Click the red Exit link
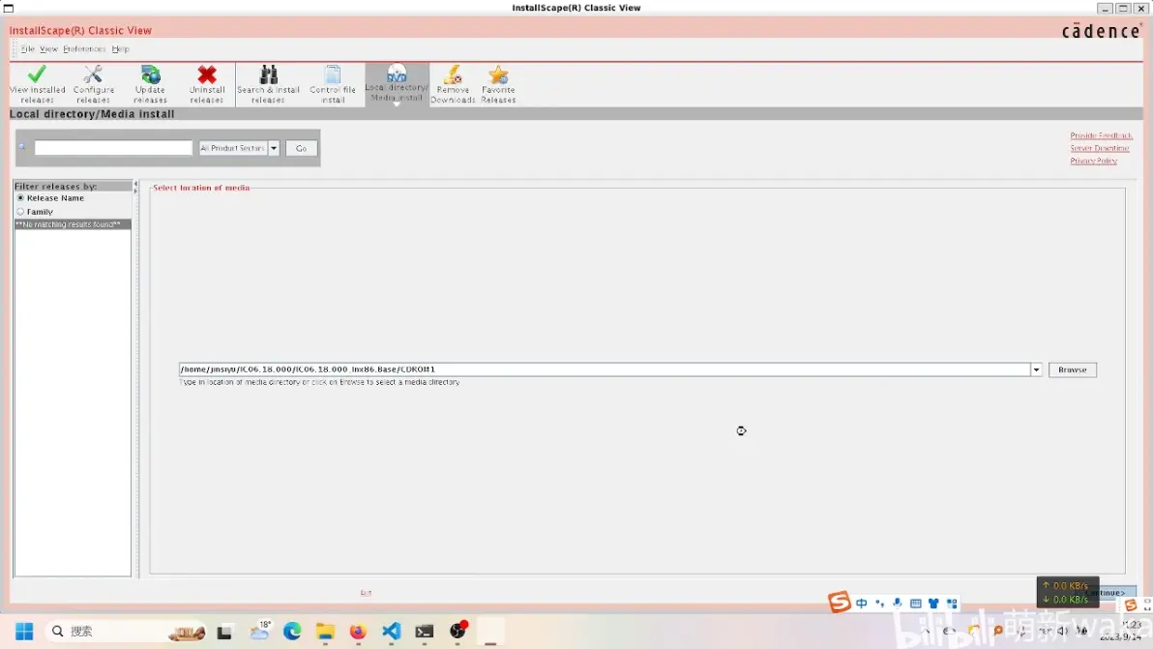The image size is (1153, 649). [367, 593]
